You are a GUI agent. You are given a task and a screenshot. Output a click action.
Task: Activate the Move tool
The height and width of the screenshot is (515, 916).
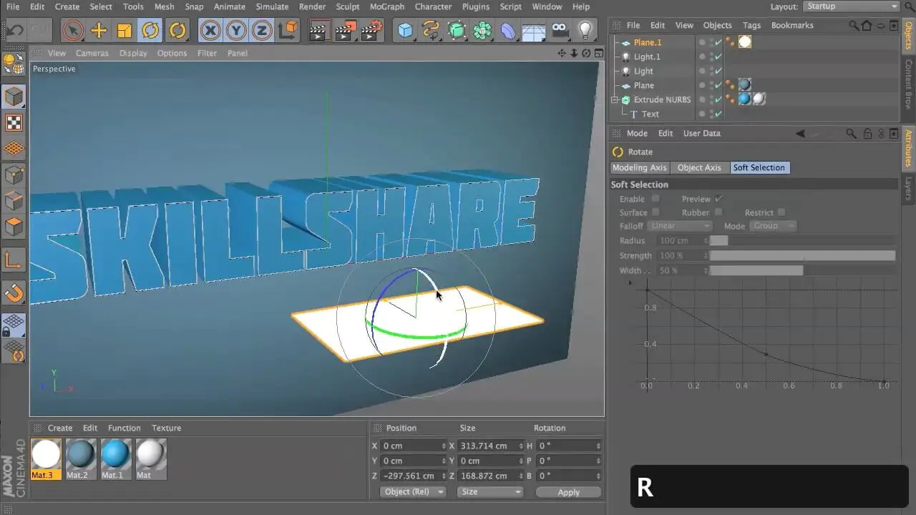98,30
